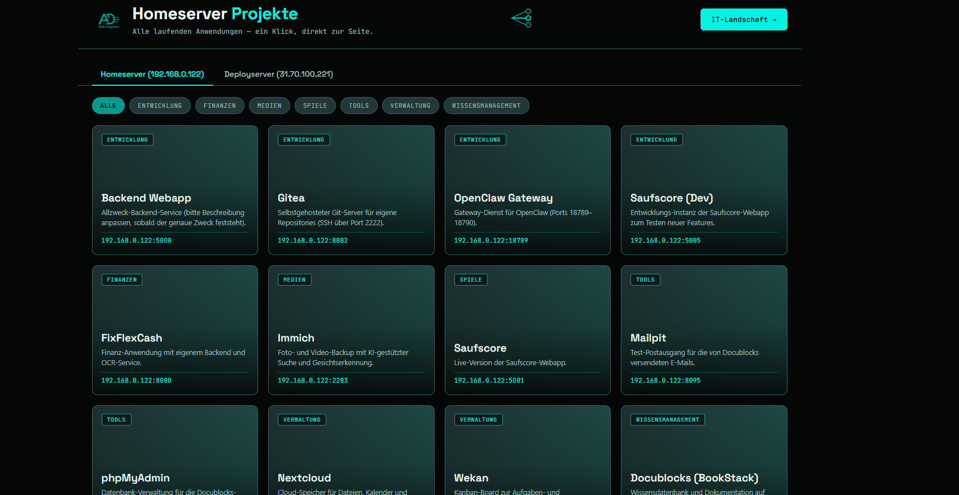Click the phpMyAdmin card title
Viewport: 959px width, 495px height.
(x=135, y=478)
